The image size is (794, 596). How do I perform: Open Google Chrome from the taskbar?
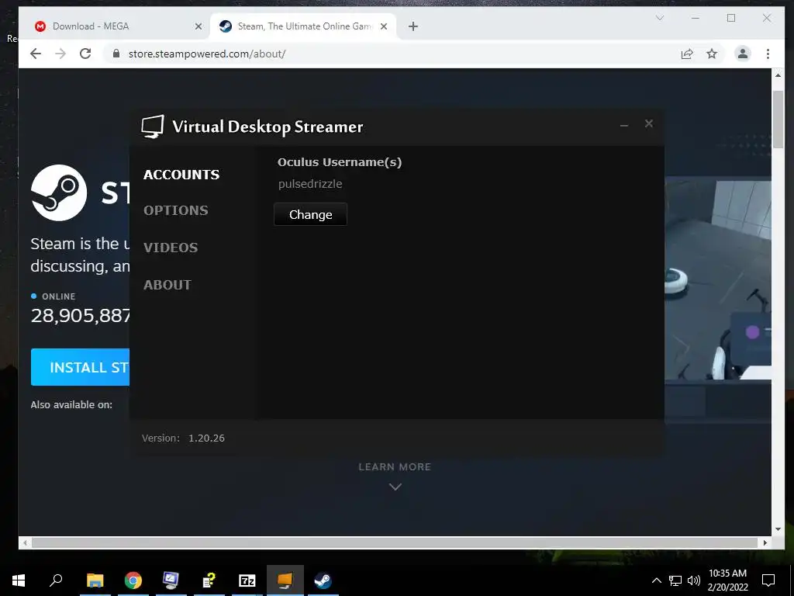coord(133,580)
